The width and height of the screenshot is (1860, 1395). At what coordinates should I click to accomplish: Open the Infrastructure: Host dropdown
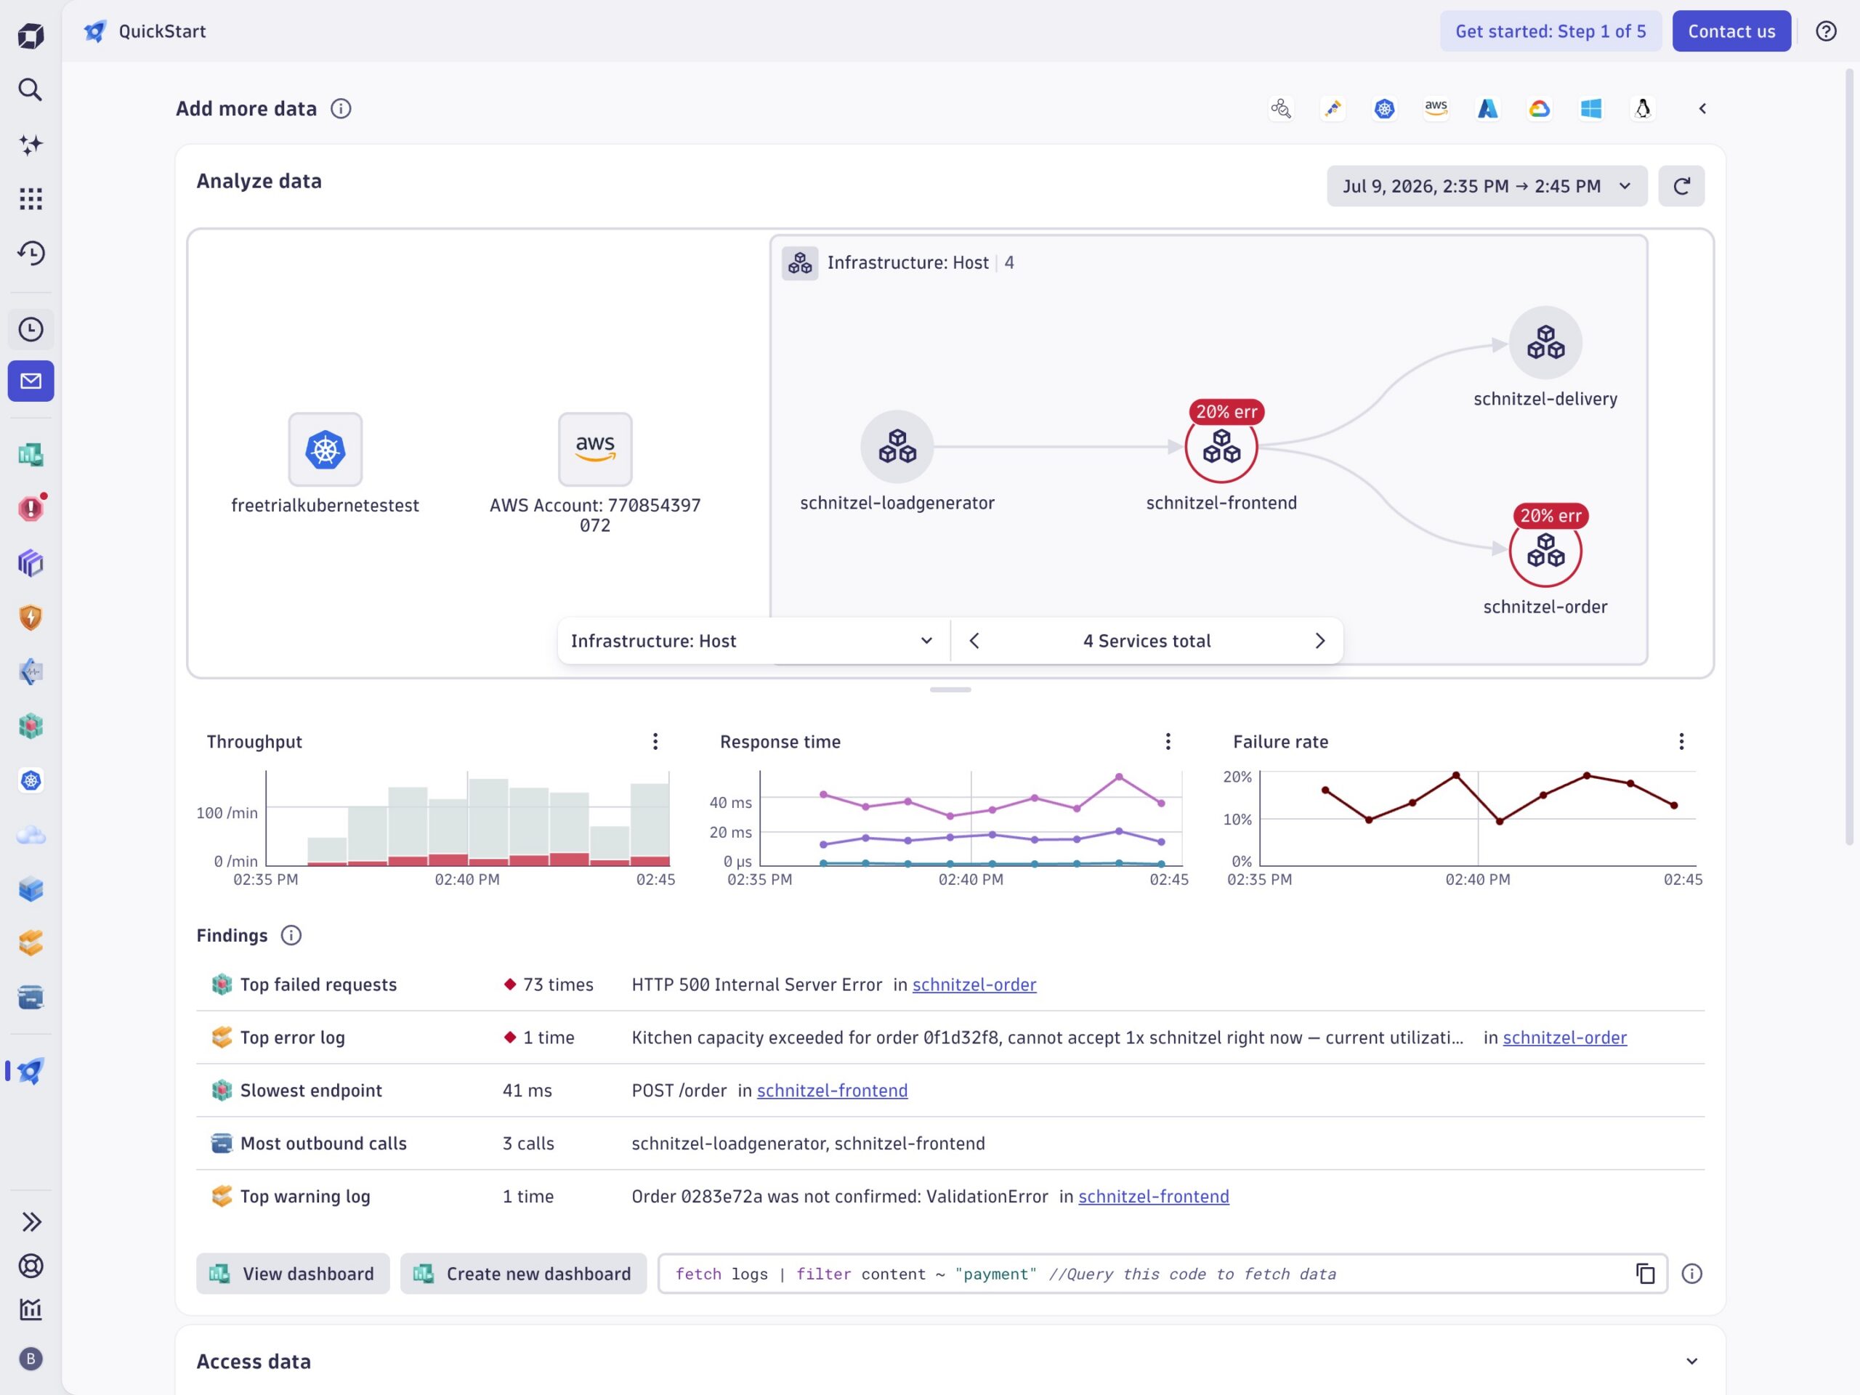click(753, 641)
